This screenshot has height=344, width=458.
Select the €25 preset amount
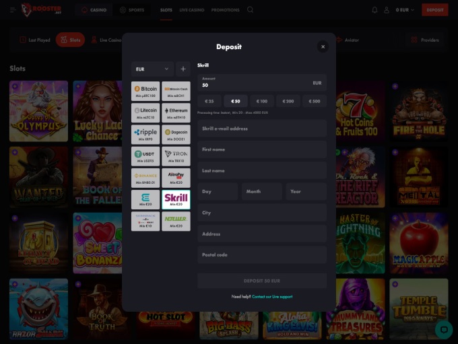pos(209,101)
